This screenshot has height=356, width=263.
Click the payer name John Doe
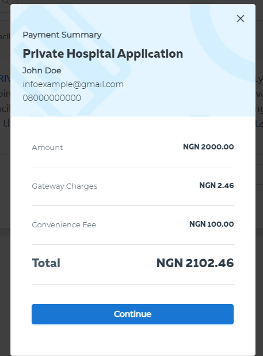tap(42, 70)
